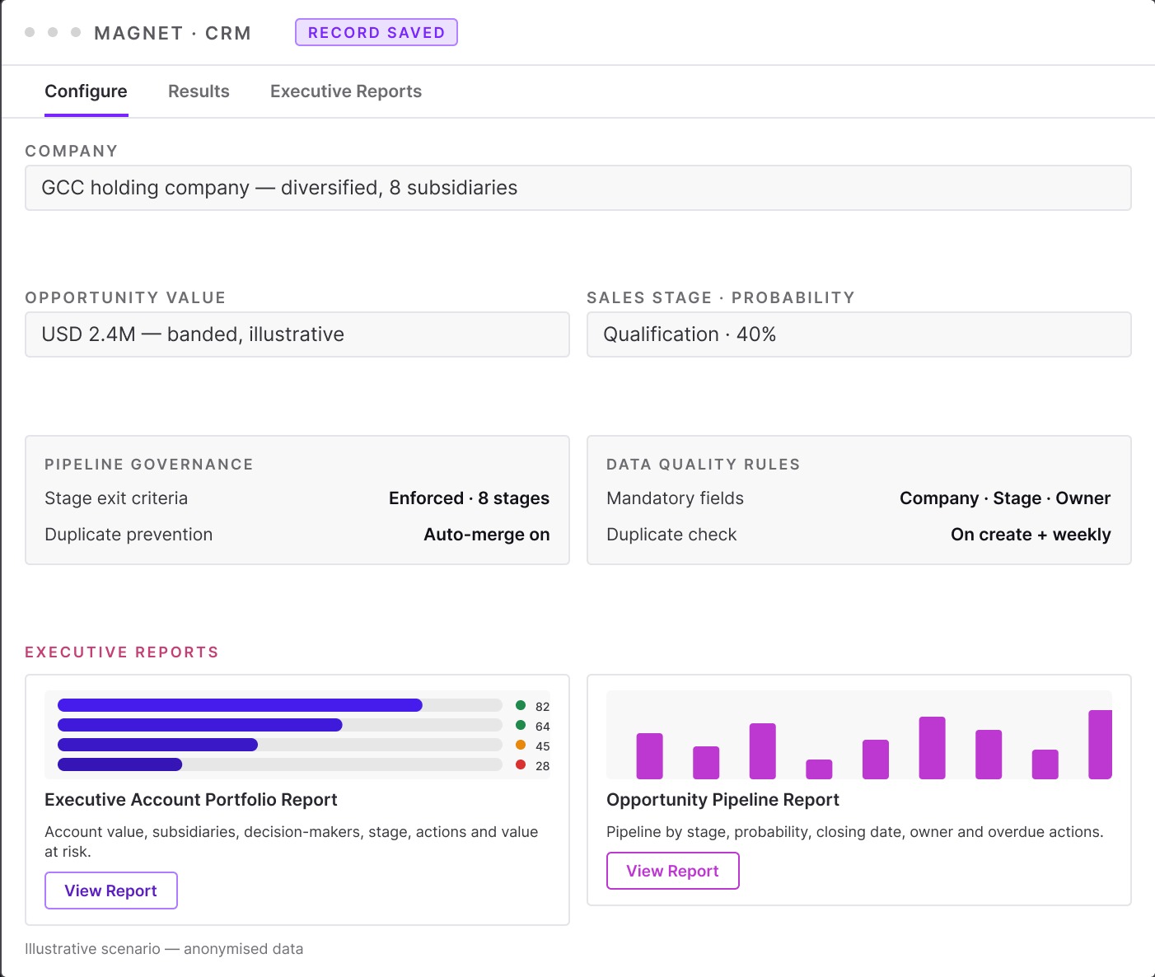Click the 'Enforced · 8 stages' value

pos(470,498)
